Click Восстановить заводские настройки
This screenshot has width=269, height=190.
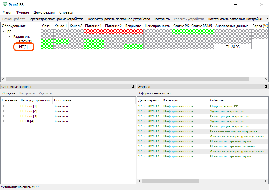(235, 19)
